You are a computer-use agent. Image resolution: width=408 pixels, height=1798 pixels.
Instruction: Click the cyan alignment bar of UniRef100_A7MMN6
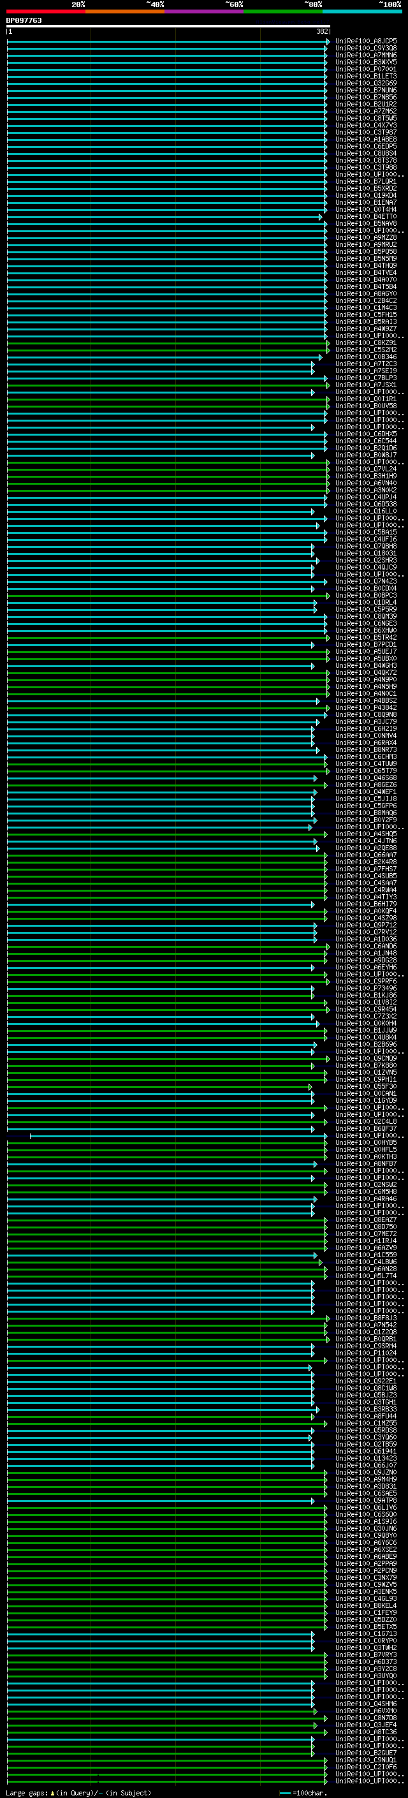pos(166,56)
